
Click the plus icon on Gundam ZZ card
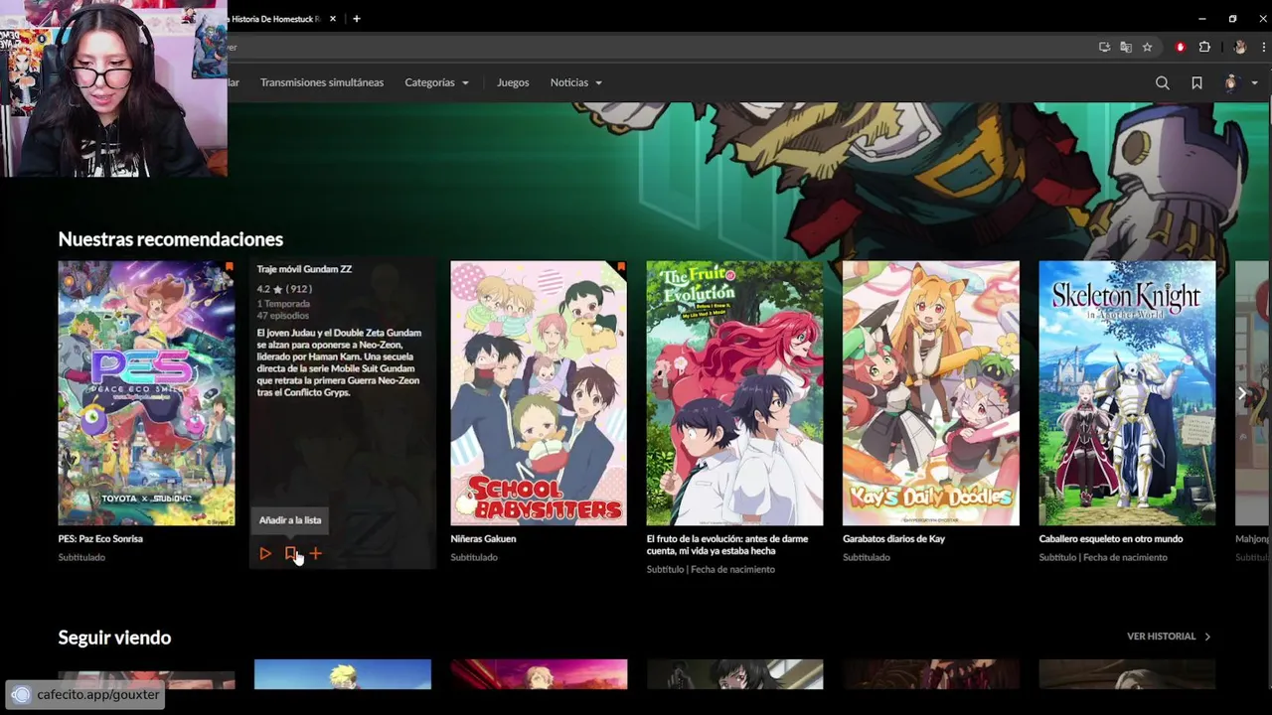click(315, 554)
